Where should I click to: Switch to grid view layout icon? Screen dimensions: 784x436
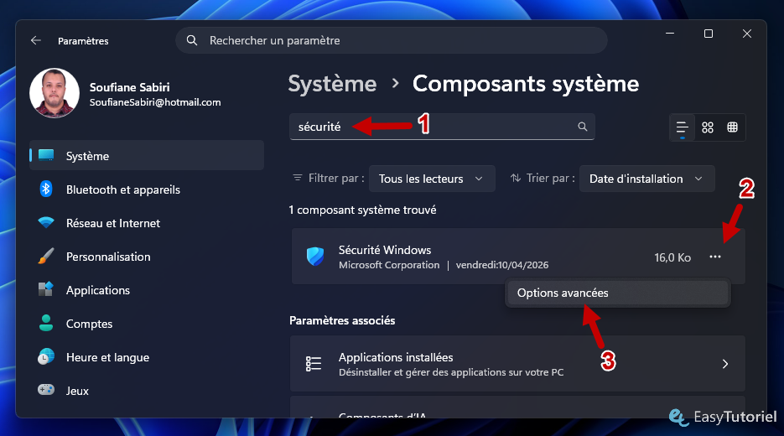coord(708,127)
